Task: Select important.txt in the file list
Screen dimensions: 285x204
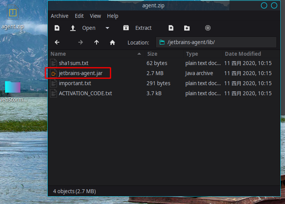Action: 75,83
